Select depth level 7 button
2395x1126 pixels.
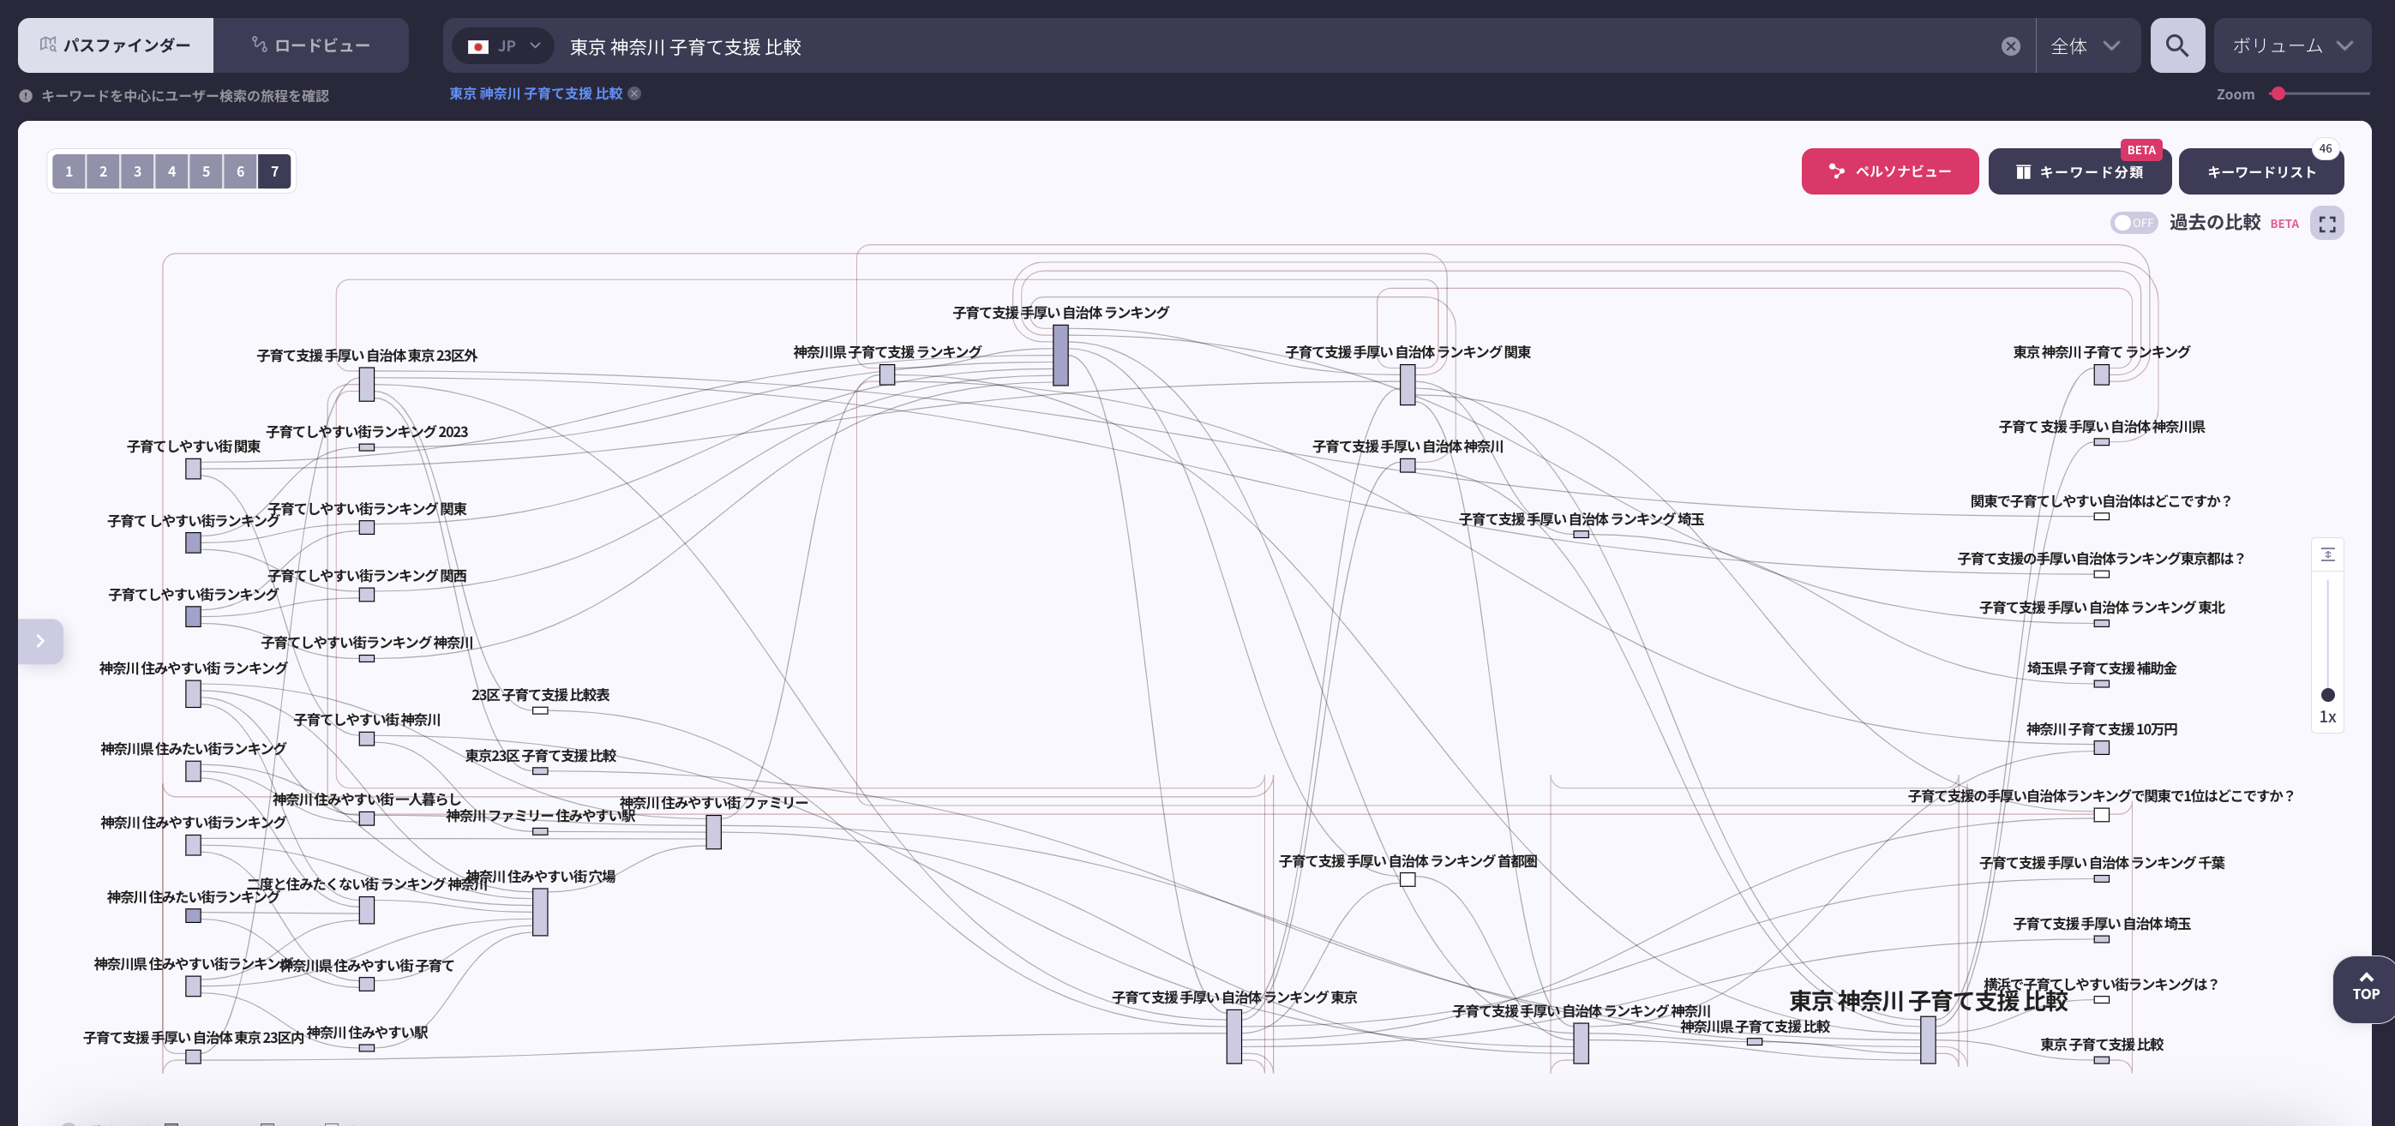274,171
